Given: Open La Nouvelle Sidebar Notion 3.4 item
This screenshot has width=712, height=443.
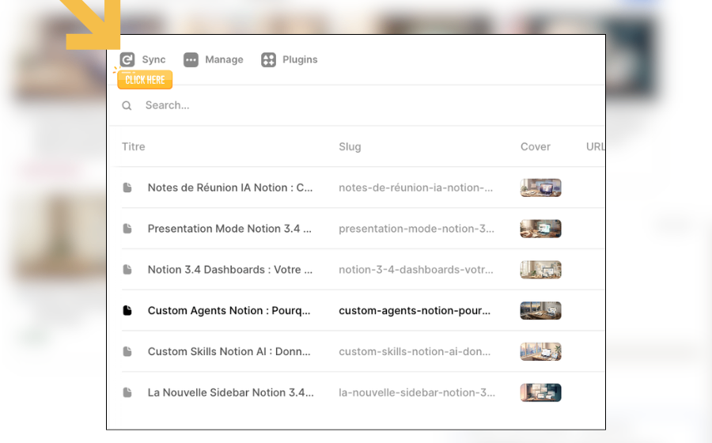Looking at the screenshot, I should pyautogui.click(x=231, y=392).
